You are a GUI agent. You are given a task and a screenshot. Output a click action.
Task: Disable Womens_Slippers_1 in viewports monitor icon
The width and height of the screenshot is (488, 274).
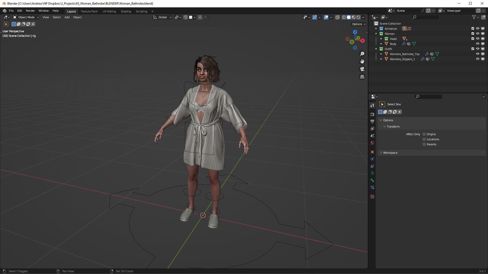483,59
